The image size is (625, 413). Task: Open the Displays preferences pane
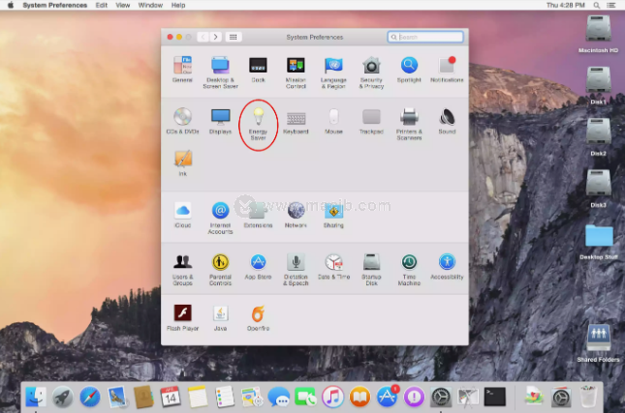tap(220, 121)
